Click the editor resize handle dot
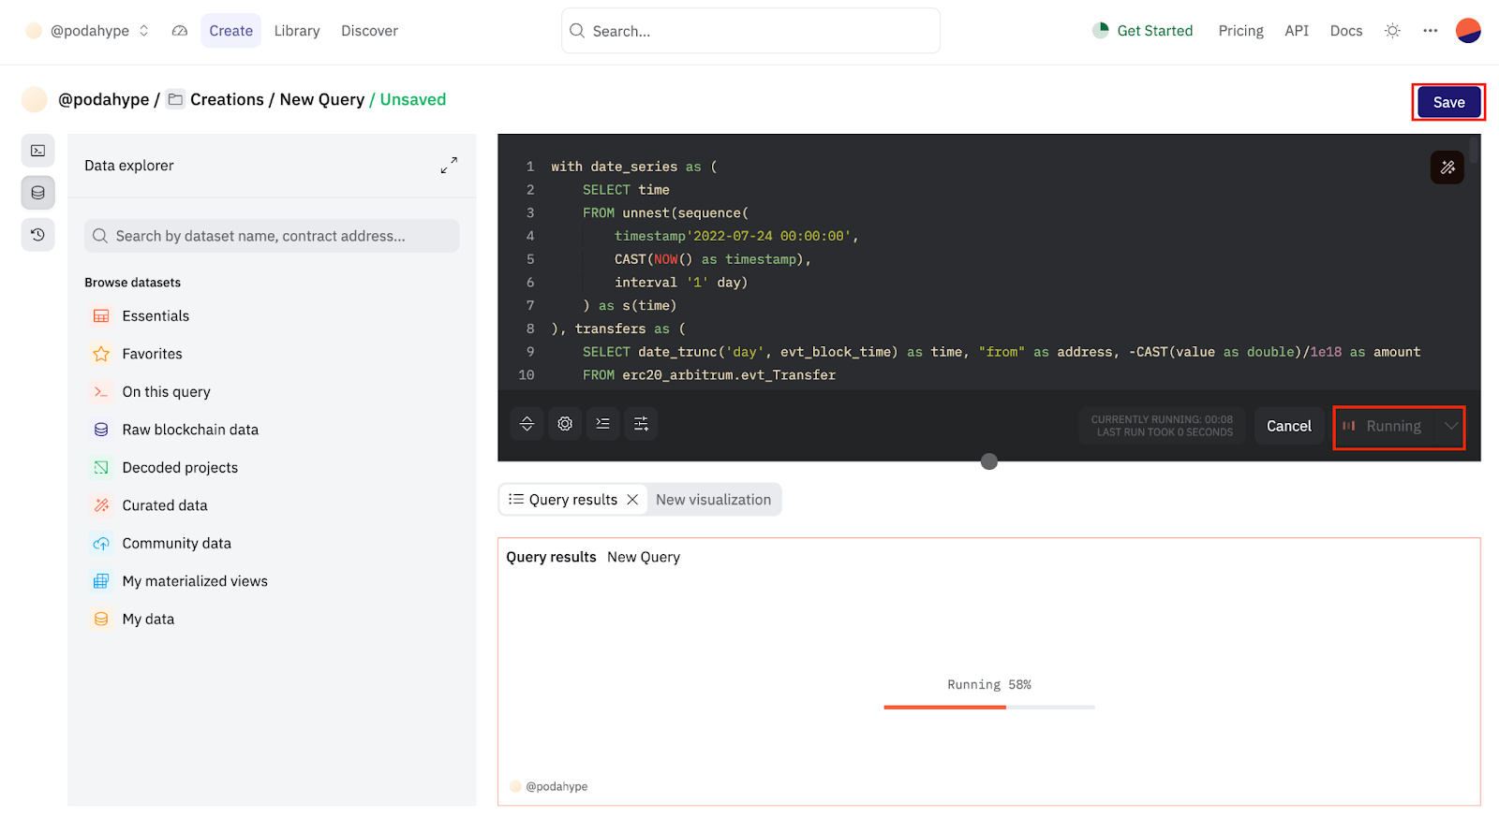 tap(989, 461)
